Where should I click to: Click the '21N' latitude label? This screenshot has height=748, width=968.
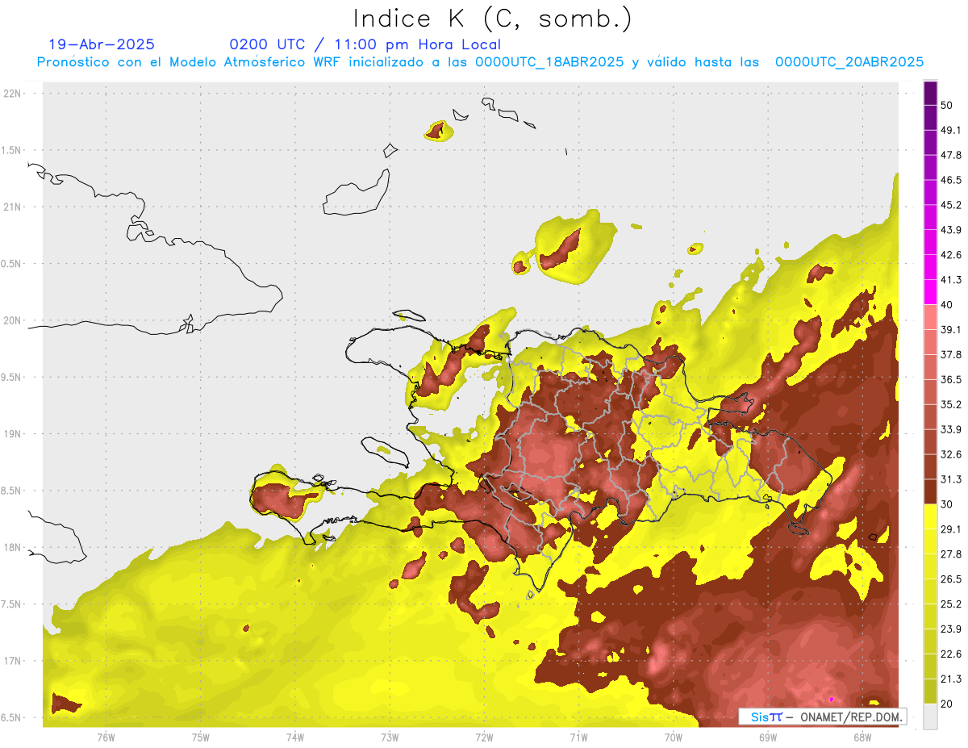tap(12, 207)
